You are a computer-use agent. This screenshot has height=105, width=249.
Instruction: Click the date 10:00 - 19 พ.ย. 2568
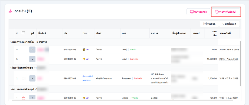pyautogui.click(x=229, y=50)
